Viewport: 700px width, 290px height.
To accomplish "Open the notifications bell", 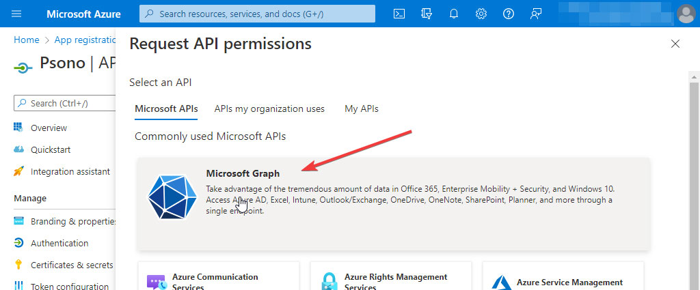I will [454, 14].
